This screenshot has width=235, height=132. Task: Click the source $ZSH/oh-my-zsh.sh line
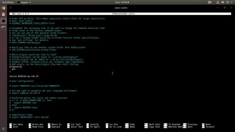click(24, 76)
